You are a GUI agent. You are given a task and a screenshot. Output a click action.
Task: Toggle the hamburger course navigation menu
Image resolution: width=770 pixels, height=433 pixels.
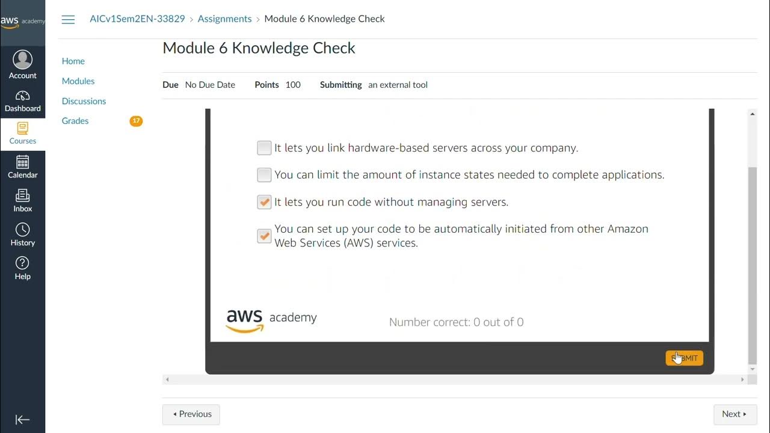click(x=68, y=19)
